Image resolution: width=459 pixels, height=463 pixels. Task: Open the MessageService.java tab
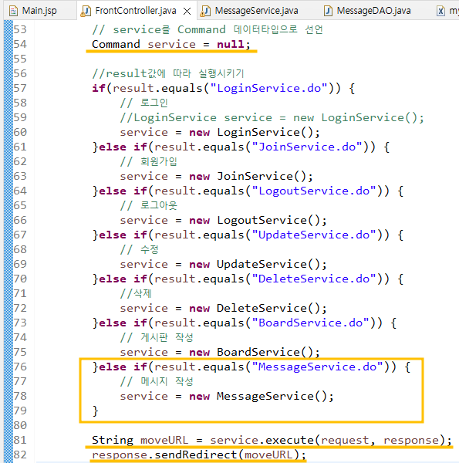tap(256, 11)
